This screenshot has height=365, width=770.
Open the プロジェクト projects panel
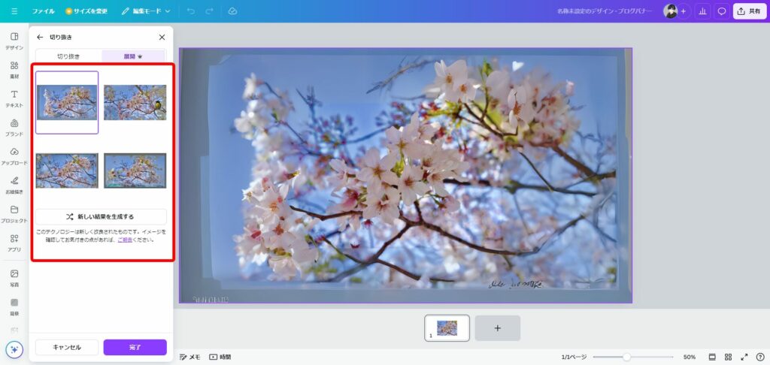(14, 214)
